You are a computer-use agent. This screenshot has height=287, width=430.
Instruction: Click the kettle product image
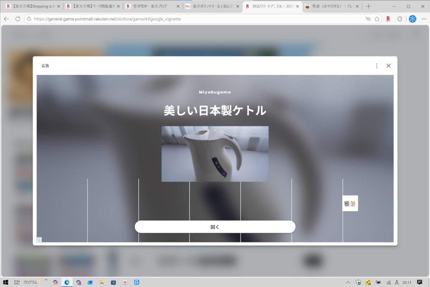point(215,154)
